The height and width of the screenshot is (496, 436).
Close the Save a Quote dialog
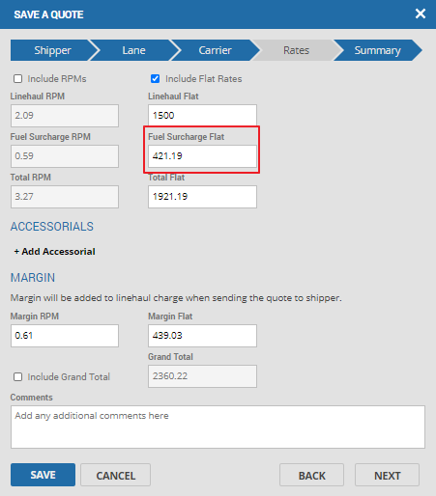(421, 14)
